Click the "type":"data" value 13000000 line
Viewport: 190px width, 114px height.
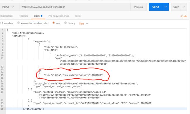coord(74,75)
